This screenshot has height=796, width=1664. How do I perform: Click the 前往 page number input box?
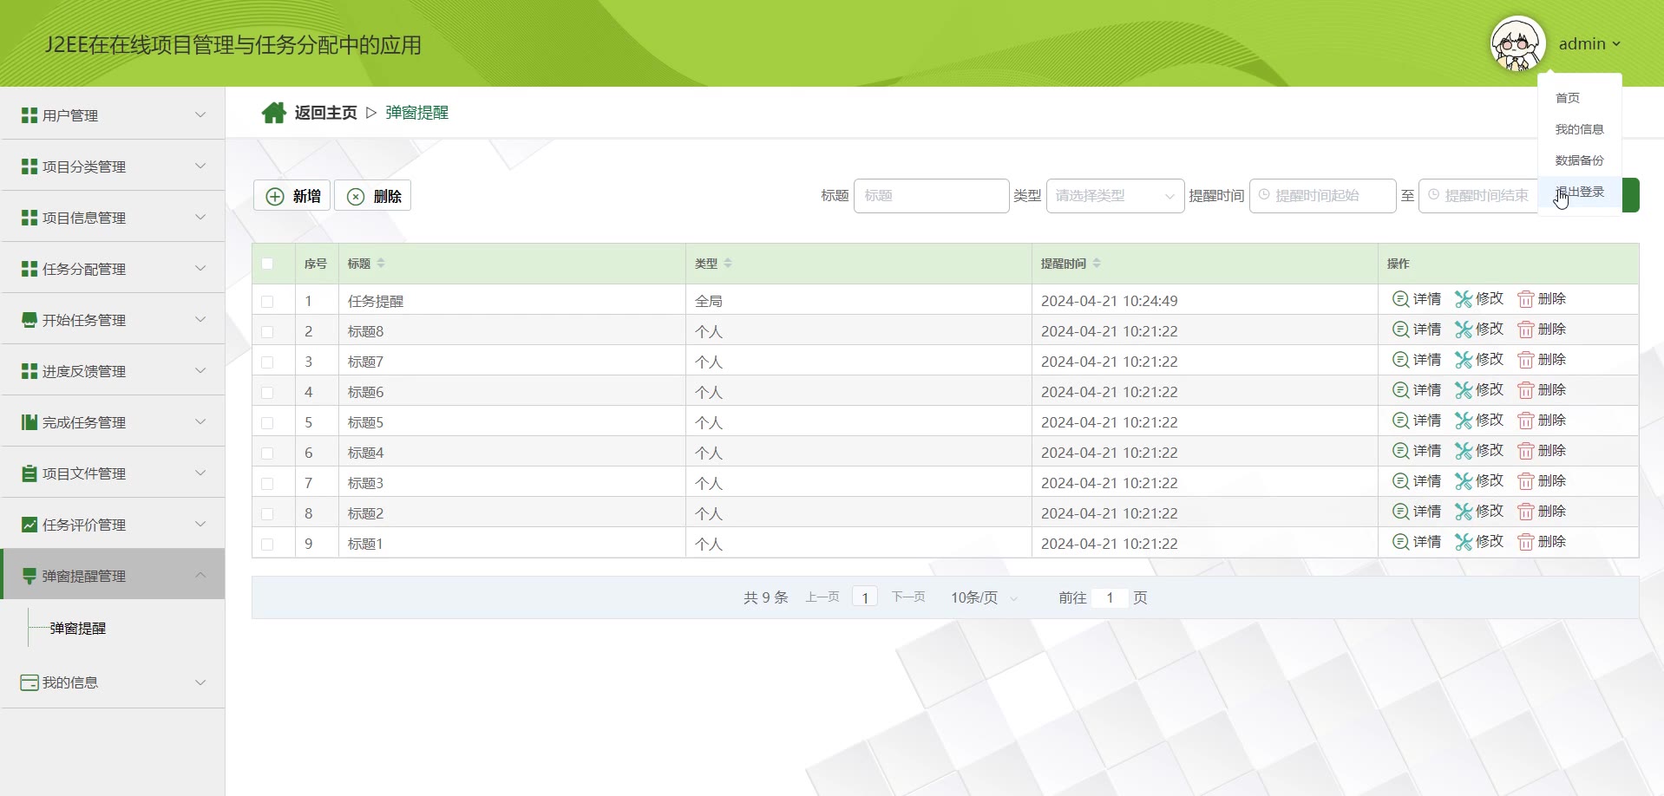click(1110, 597)
